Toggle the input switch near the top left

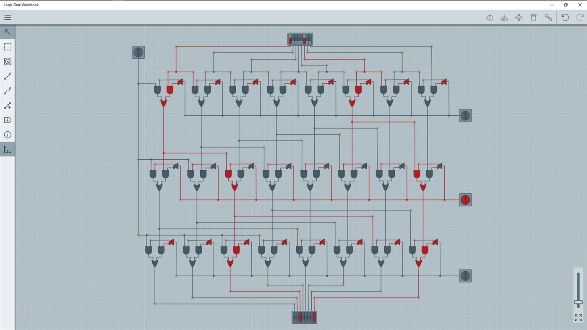coord(138,52)
